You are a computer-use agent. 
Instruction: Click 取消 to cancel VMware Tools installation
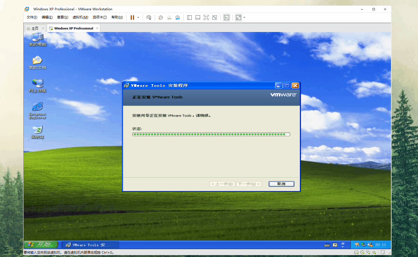(x=281, y=184)
